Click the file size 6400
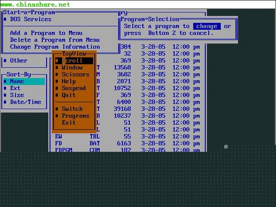The height and width of the screenshot is (207, 276). point(124,102)
